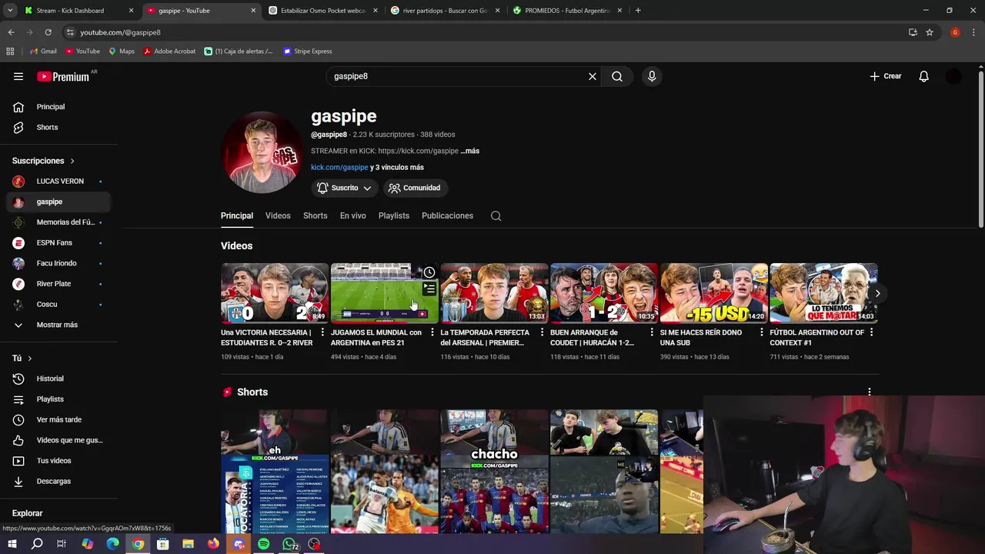Switch to Stream - Kick Dashboard tab

(78, 11)
